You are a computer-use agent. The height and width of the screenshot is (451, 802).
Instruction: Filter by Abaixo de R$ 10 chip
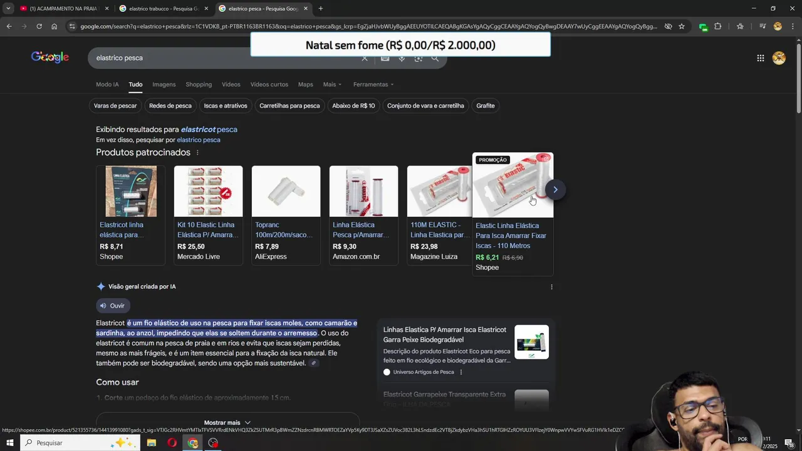[353, 106]
